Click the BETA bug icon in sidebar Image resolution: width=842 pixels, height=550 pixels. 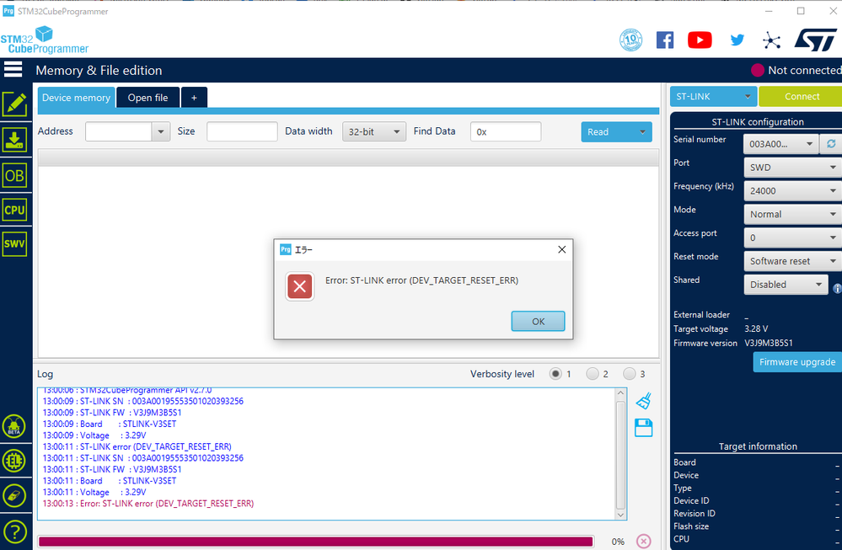click(x=14, y=426)
